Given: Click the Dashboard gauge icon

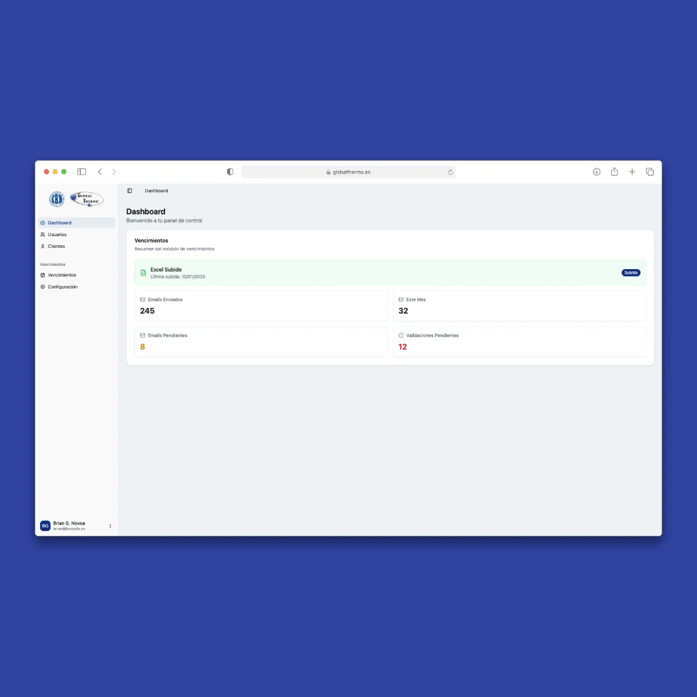Looking at the screenshot, I should [43, 223].
